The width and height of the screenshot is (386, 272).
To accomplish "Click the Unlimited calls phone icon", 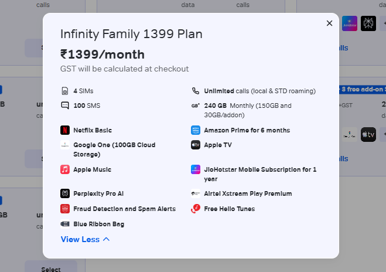I will point(196,91).
